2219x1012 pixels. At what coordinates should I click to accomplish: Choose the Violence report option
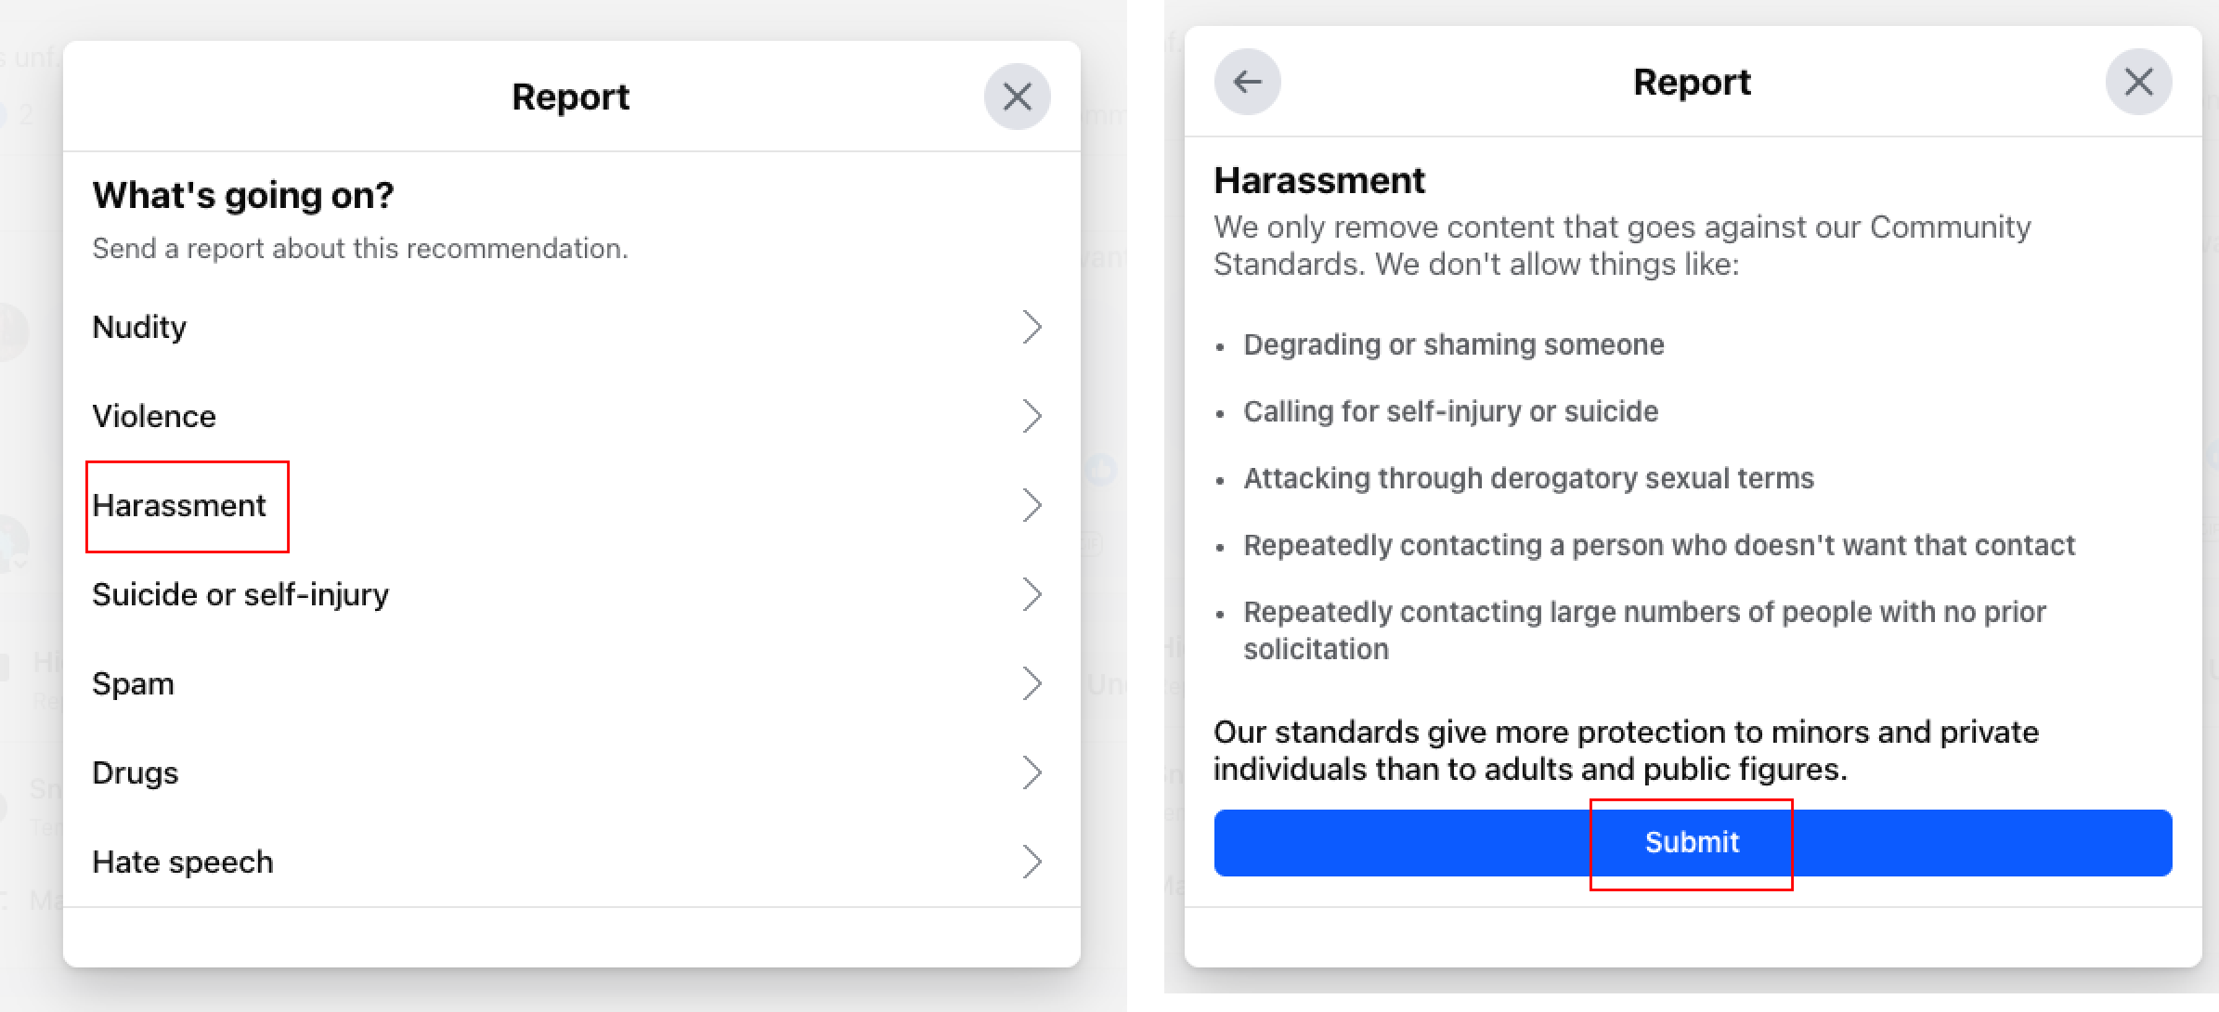pyautogui.click(x=571, y=416)
